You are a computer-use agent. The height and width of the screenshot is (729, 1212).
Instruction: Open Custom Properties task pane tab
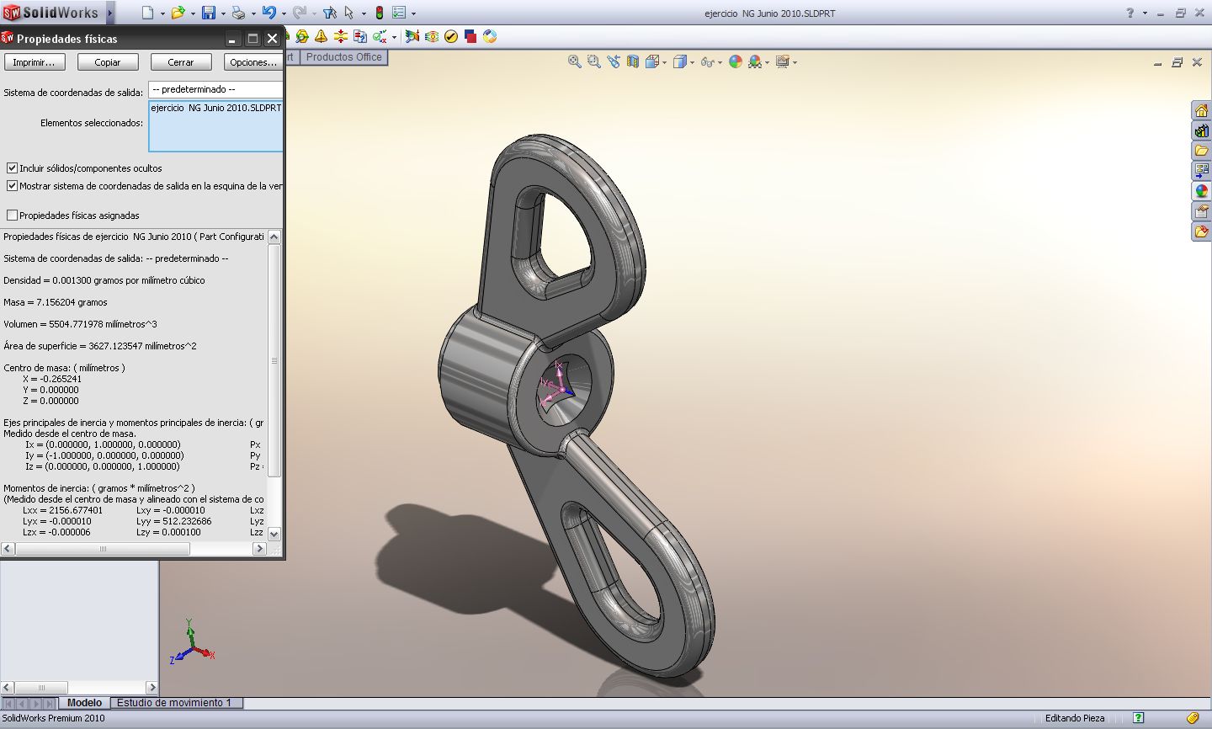tap(1202, 211)
